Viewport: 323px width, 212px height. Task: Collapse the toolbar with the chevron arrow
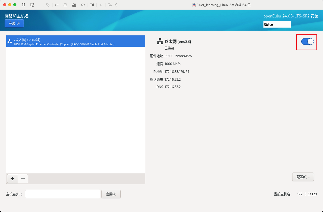coord(116,5)
